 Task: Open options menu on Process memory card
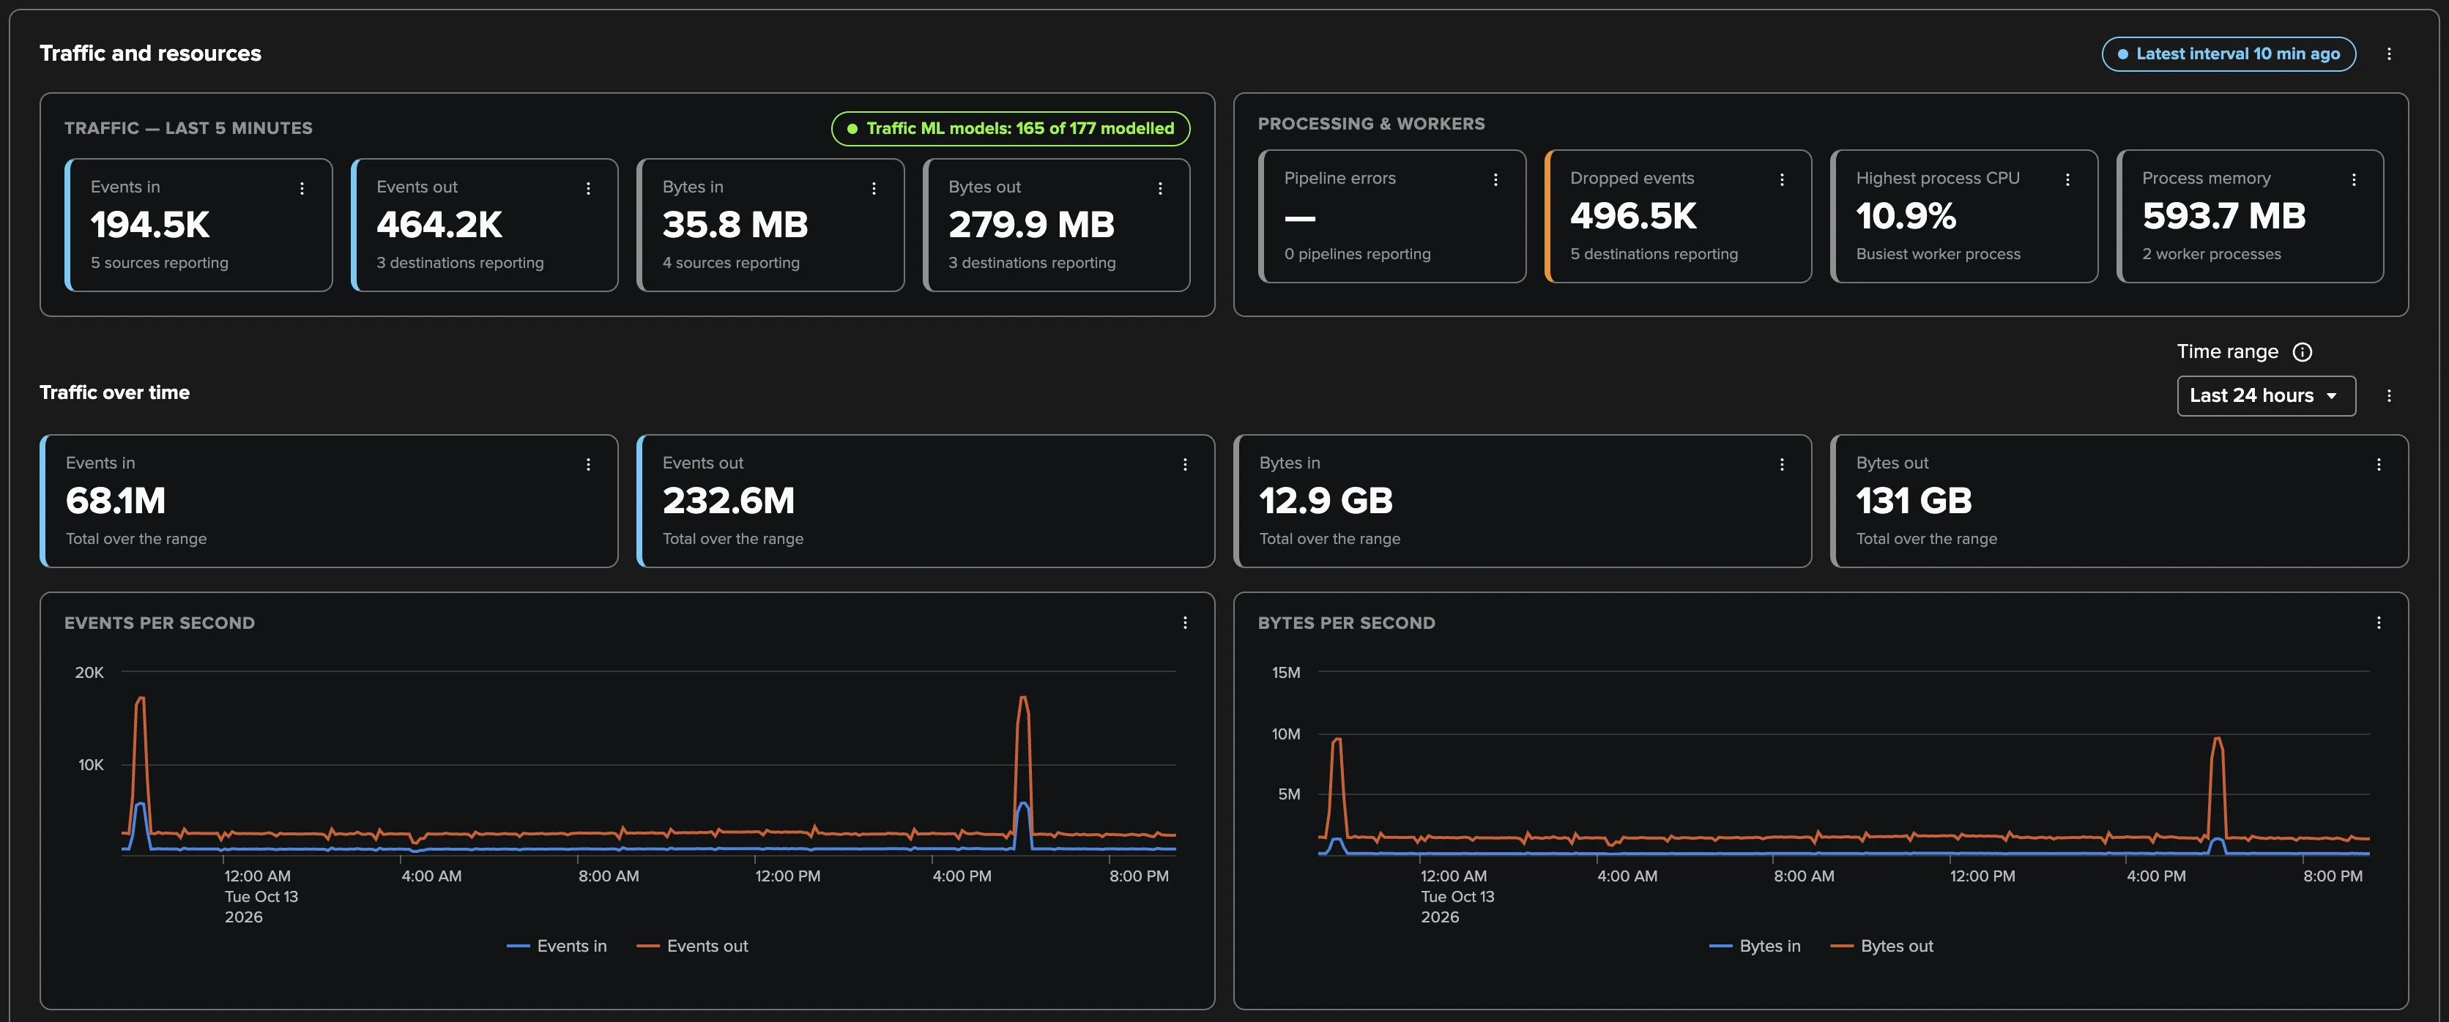coord(2353,179)
